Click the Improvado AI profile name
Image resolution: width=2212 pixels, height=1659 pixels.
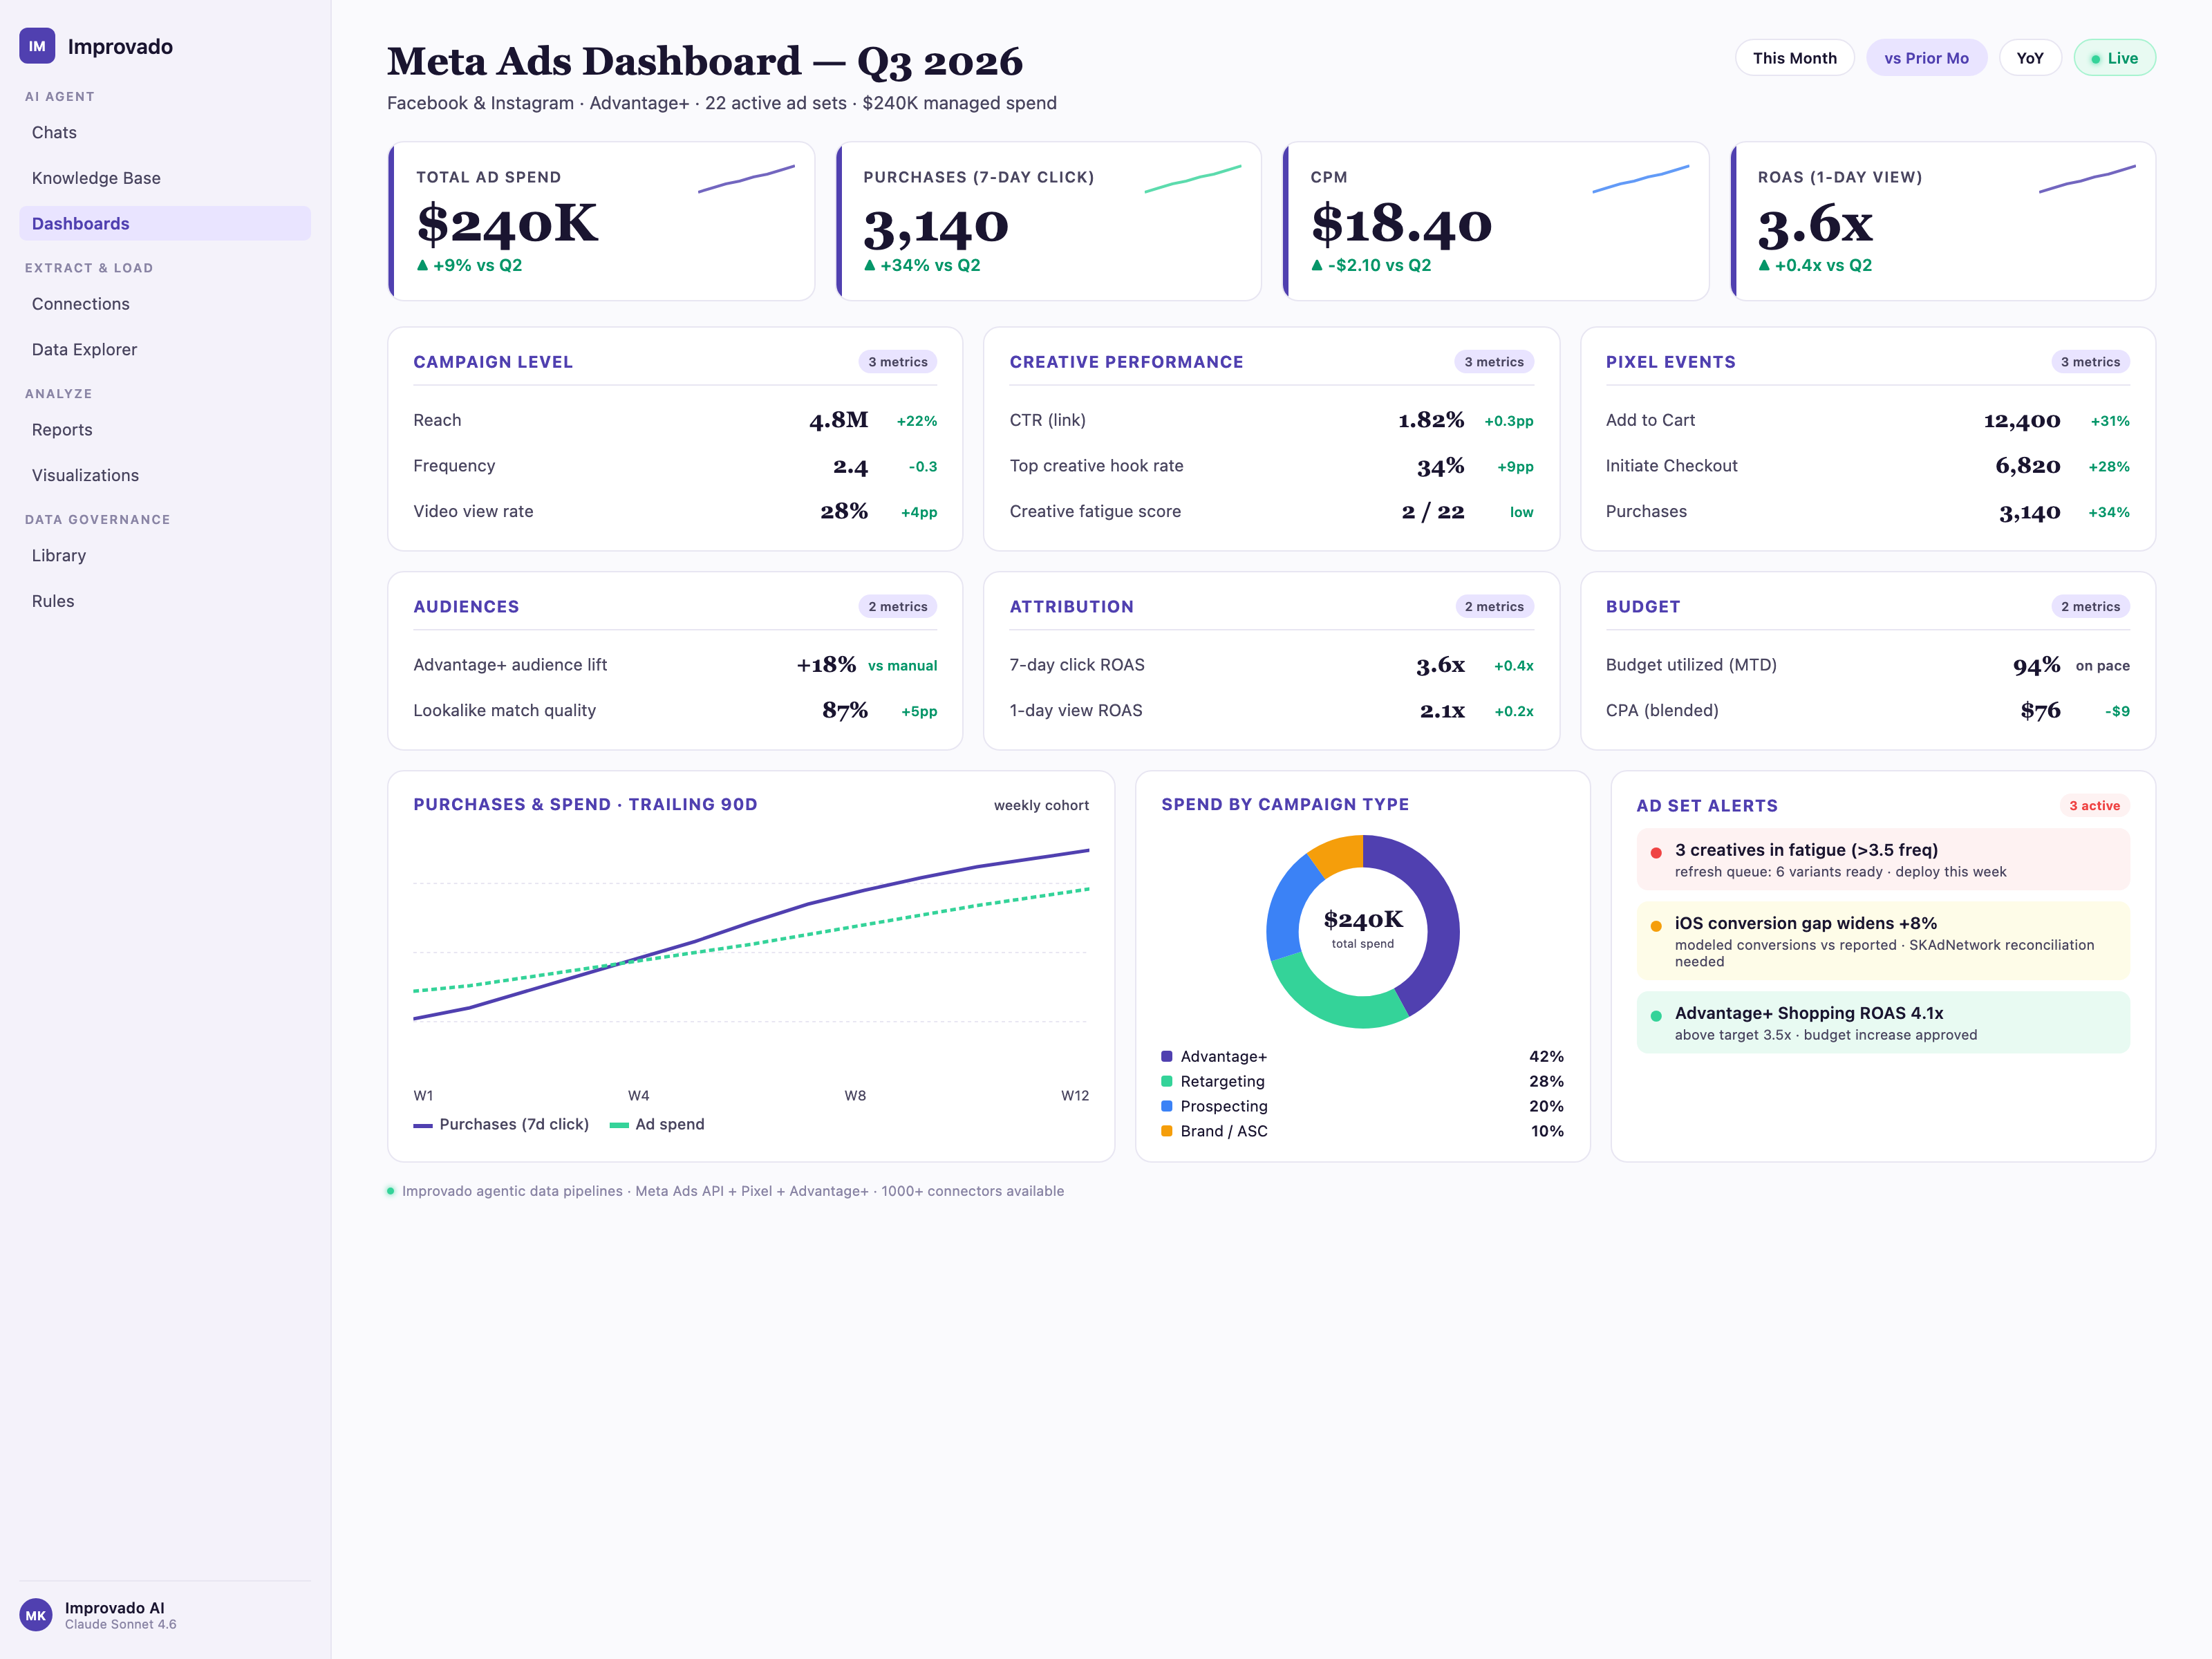tap(115, 1608)
